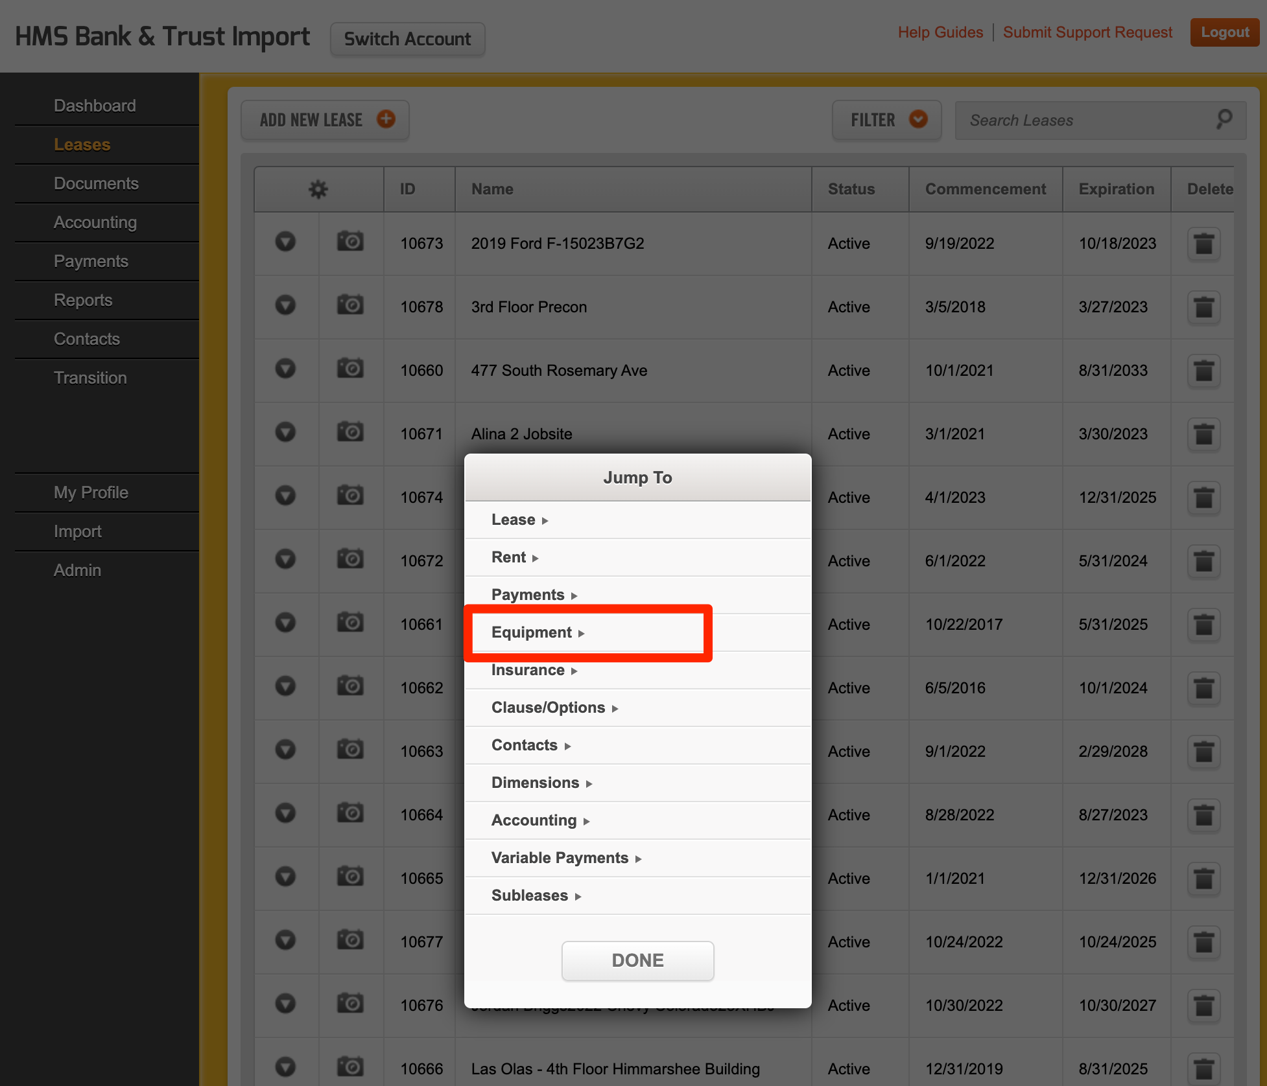Screen dimensions: 1267x1086
Task: Open camera icon for lease 10673
Action: coord(350,242)
